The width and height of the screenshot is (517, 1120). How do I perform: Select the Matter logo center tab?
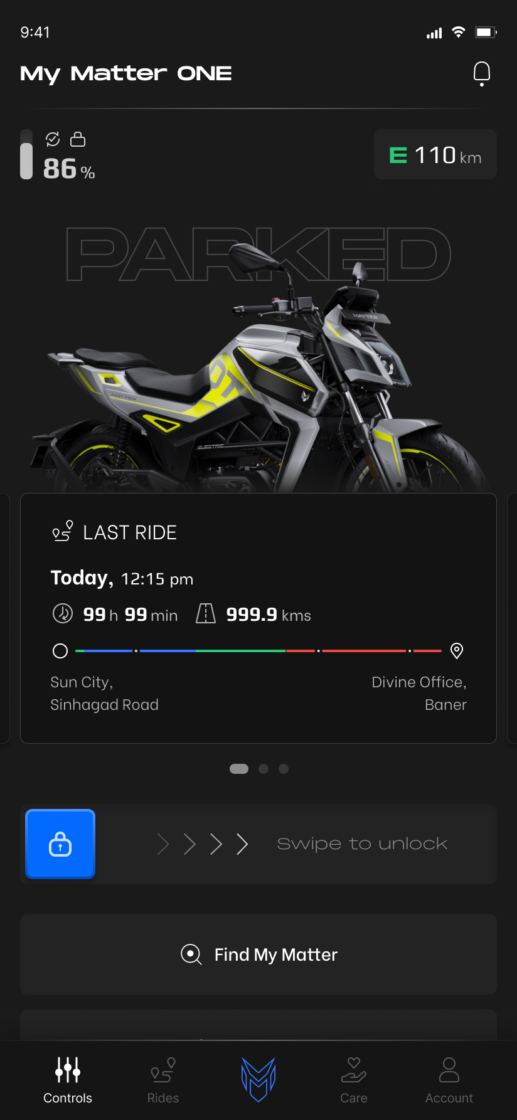[x=258, y=1079]
